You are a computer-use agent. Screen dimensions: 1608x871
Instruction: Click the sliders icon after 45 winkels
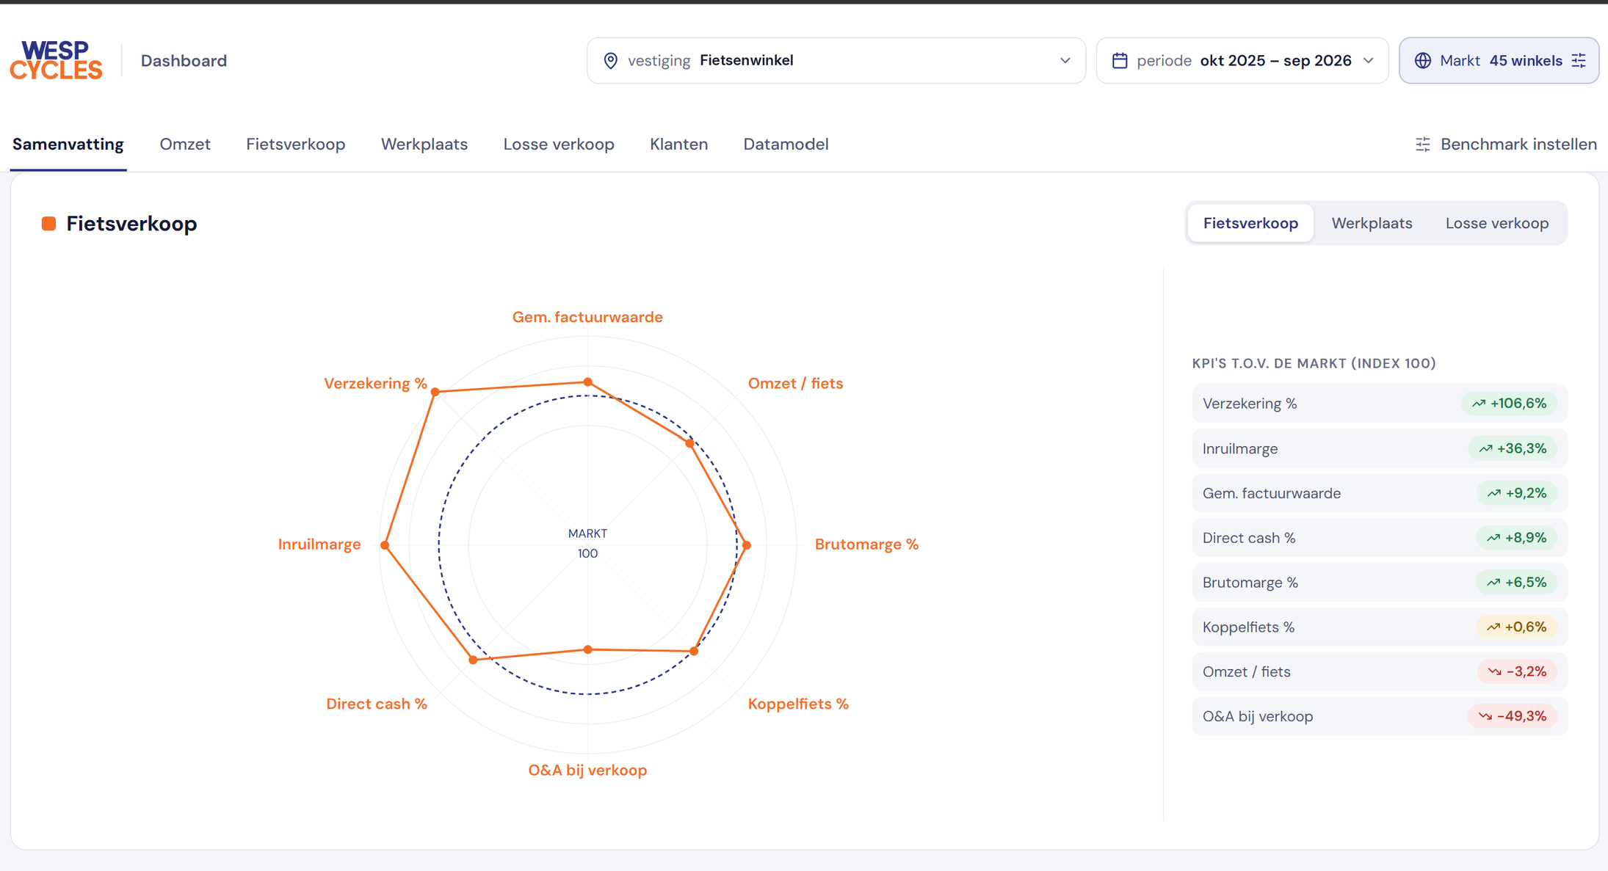click(1579, 61)
